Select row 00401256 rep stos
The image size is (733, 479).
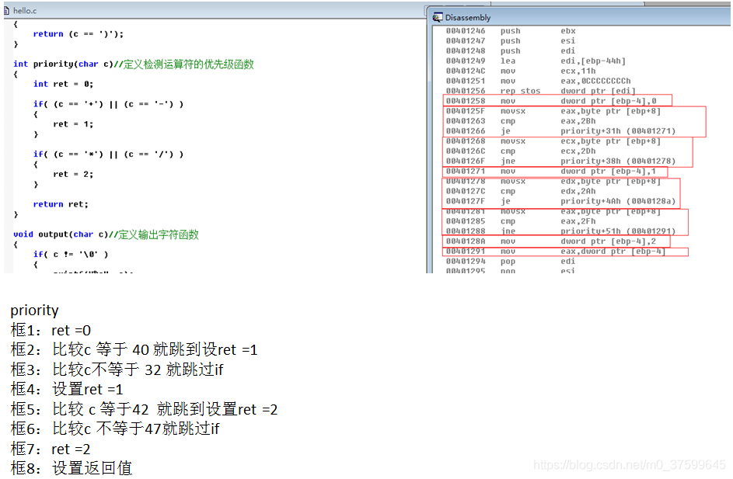[541, 91]
